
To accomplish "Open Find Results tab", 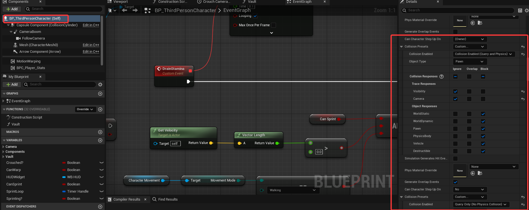I will (165, 200).
